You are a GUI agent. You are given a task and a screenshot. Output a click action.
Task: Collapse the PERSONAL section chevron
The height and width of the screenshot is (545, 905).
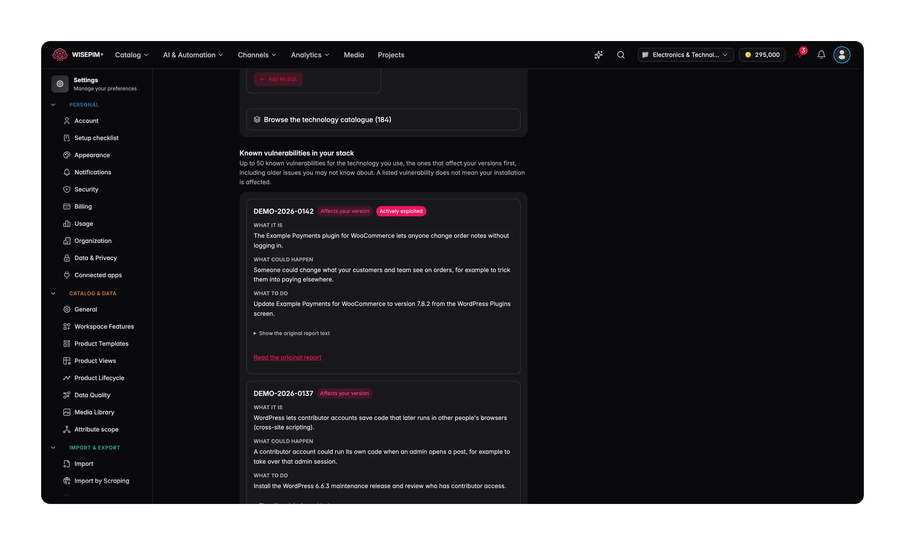coord(53,105)
